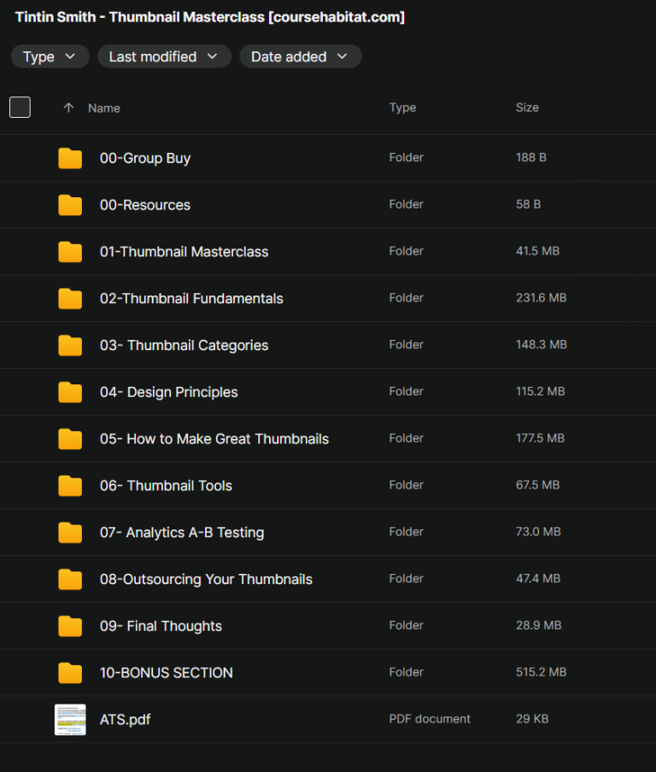This screenshot has height=772, width=656.
Task: Click the 02-Thumbnail Fundamentals folder icon
Action: 70,298
